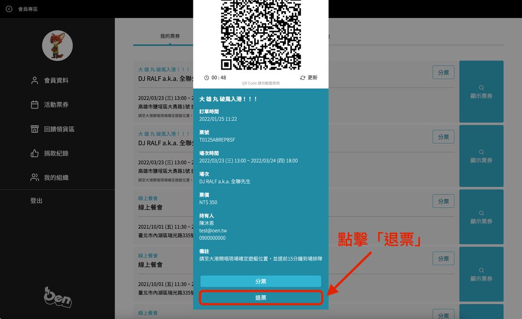Switch to the 我的票券 tab
Screen dimensions: 522x319
coord(170,36)
